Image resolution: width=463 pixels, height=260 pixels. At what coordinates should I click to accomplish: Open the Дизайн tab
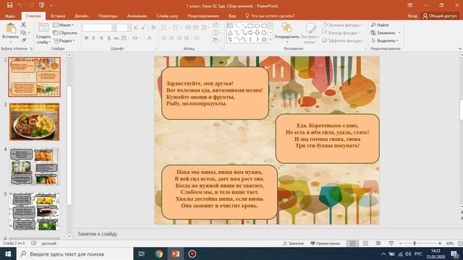[x=82, y=16]
